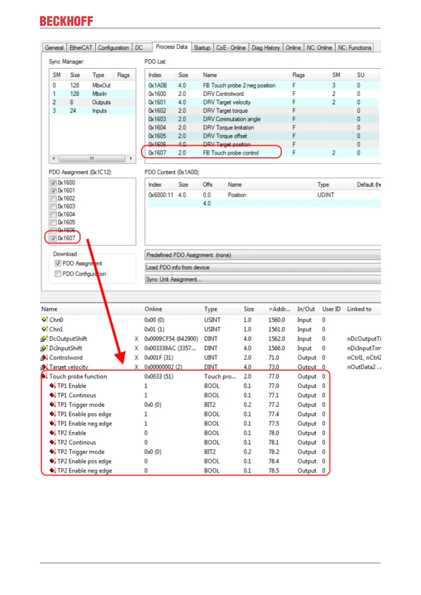Screen dimensions: 421x595
Task: Select the DRV Controlword PDO row
Action: (x=262, y=94)
